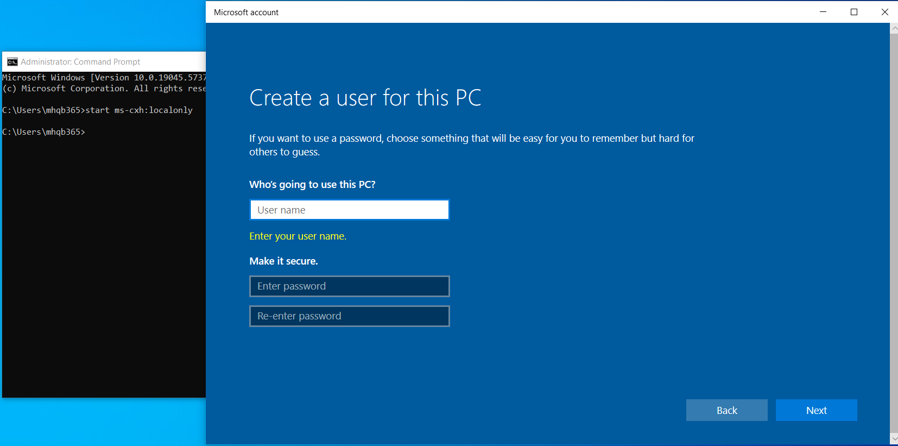The height and width of the screenshot is (446, 898).
Task: Click the 'Make it secure.' label
Action: click(283, 261)
